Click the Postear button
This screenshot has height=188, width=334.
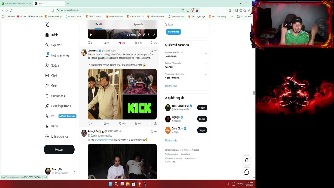point(59,150)
